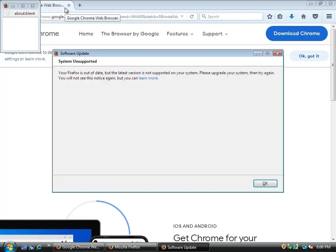Viewport: 336px width, 252px height.
Task: Click the page vertical scrollbar thumb
Action: click(333, 65)
